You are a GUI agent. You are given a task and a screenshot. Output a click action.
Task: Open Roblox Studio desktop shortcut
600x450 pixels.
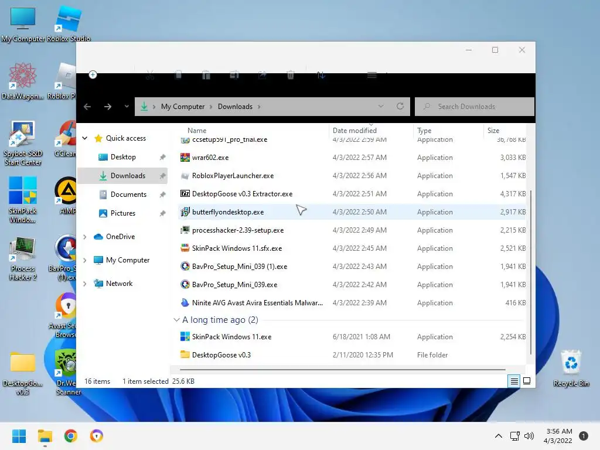pos(69,23)
